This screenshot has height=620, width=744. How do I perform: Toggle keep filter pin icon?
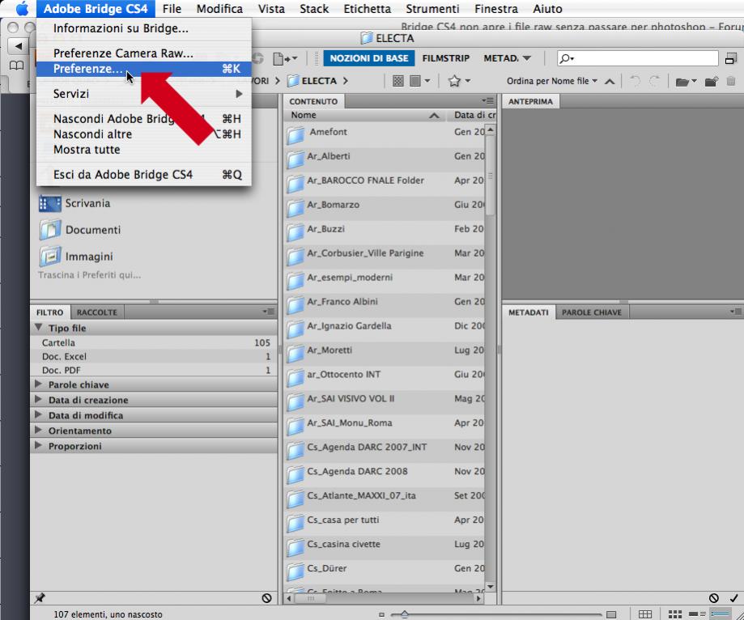pyautogui.click(x=40, y=598)
